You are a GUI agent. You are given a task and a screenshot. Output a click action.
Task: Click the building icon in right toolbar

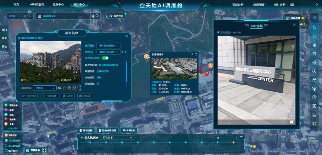click(x=314, y=115)
